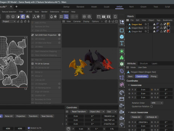Click the red material tag sphere
This screenshot has width=174, height=131.
[168, 31]
